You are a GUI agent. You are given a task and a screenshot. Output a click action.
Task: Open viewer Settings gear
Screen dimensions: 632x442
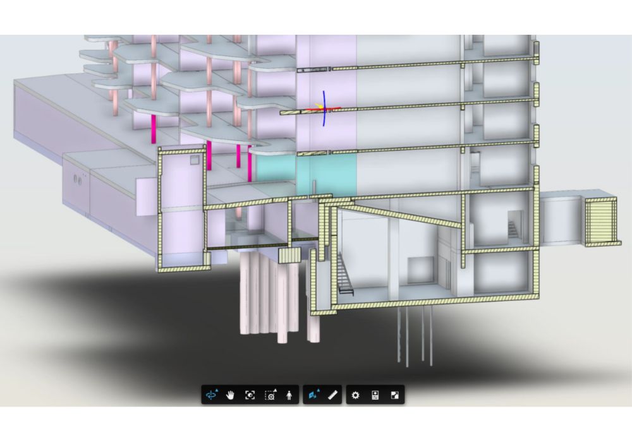click(356, 395)
